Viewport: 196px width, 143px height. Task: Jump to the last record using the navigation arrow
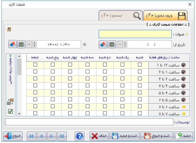(62, 136)
